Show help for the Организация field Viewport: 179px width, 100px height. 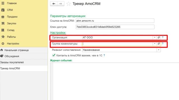pos(163,37)
